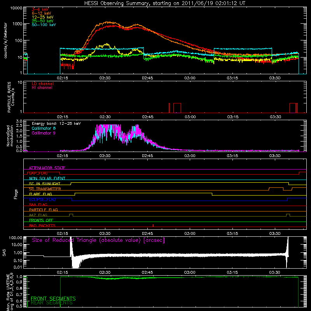Click the Normalized modulation axis label
The width and height of the screenshot is (311, 311).
point(10,136)
